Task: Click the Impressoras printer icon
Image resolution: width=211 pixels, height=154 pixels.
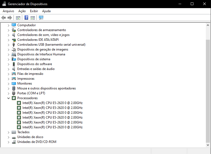Action: click(x=14, y=79)
